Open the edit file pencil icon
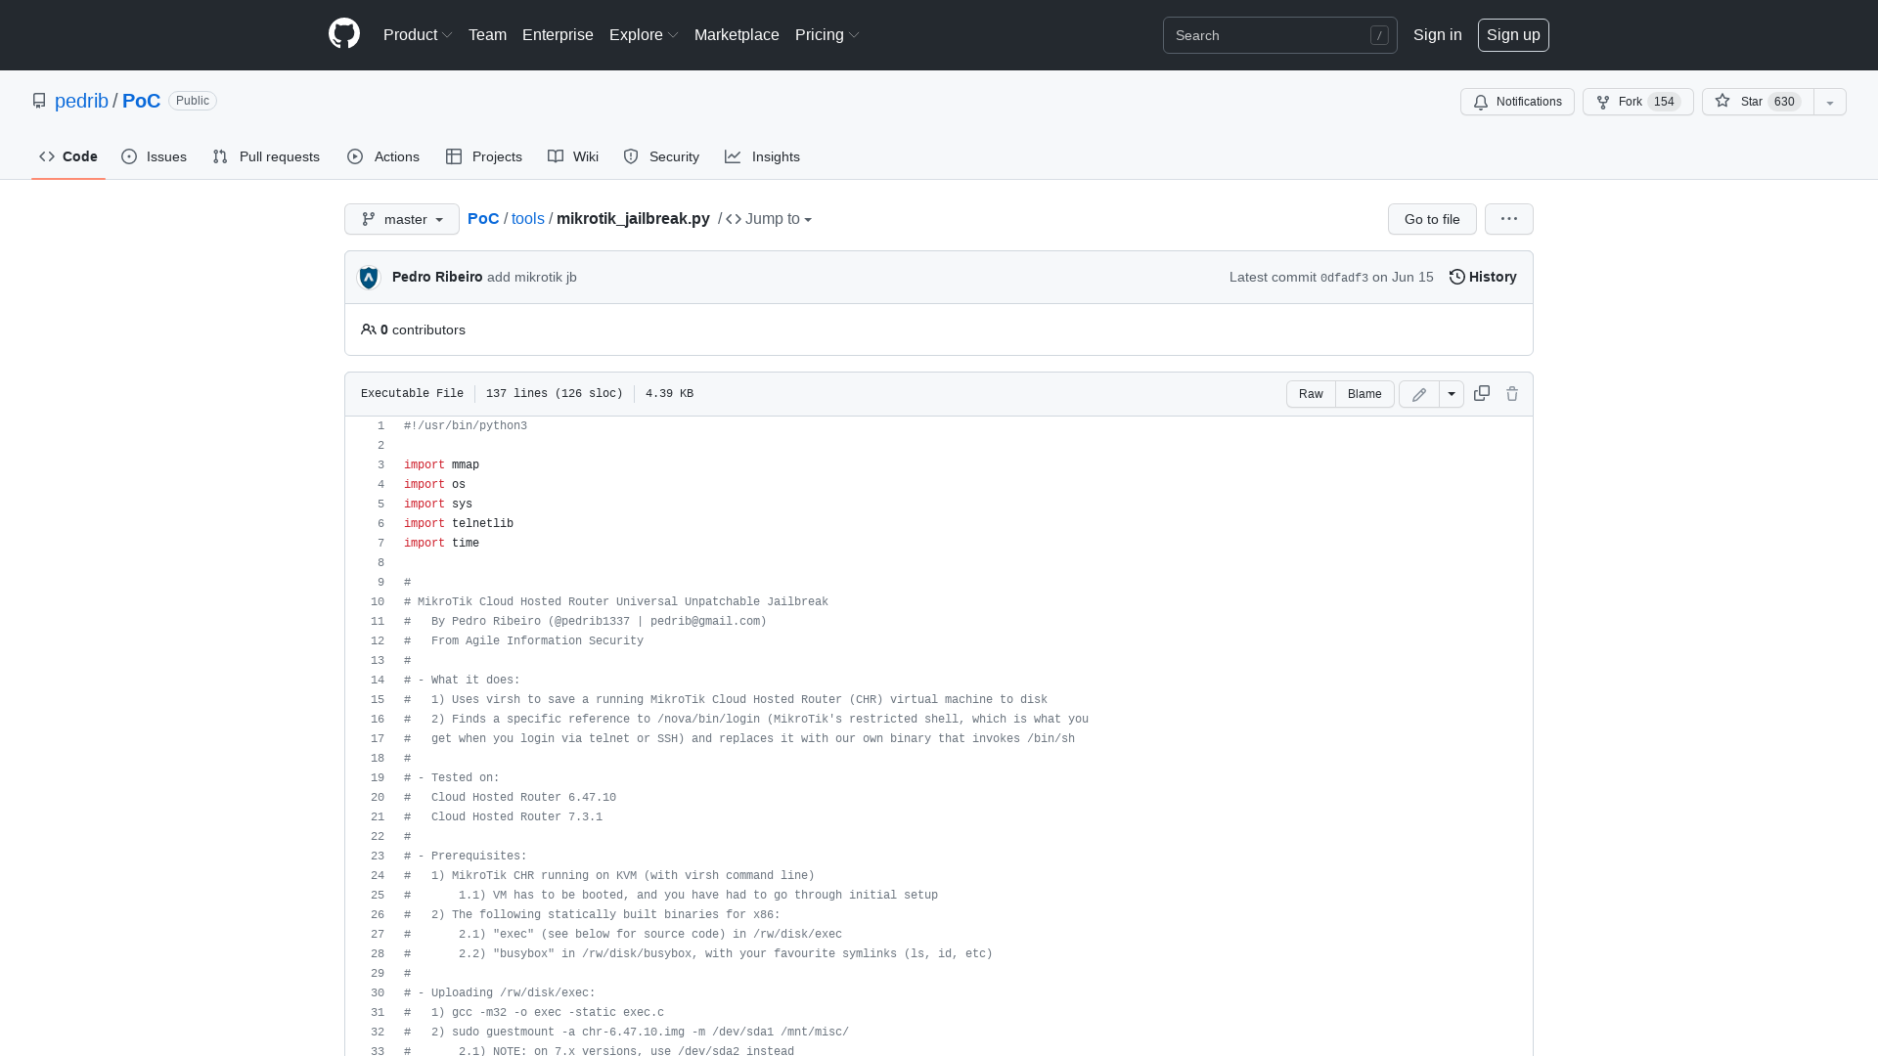The width and height of the screenshot is (1878, 1056). point(1418,394)
